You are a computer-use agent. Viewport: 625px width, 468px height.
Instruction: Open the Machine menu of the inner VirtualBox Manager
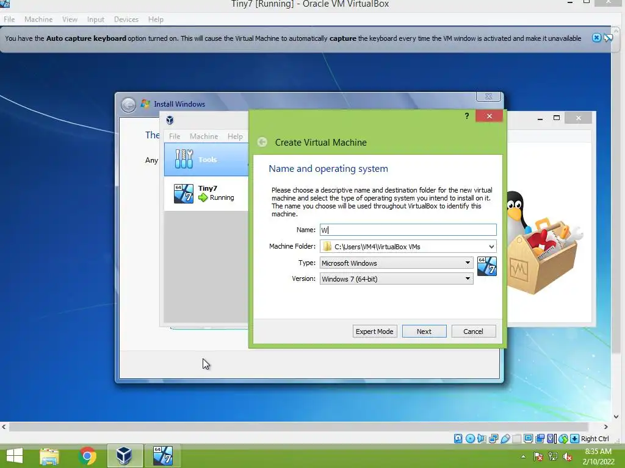(x=204, y=136)
